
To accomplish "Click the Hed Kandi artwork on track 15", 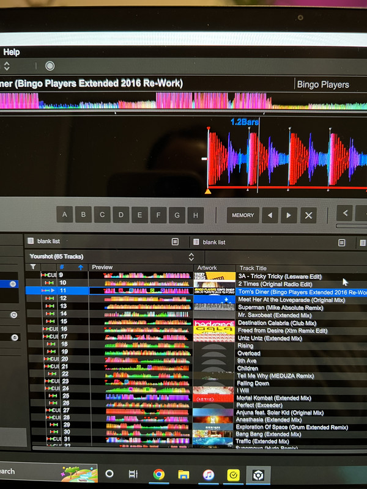I will 214,323.
